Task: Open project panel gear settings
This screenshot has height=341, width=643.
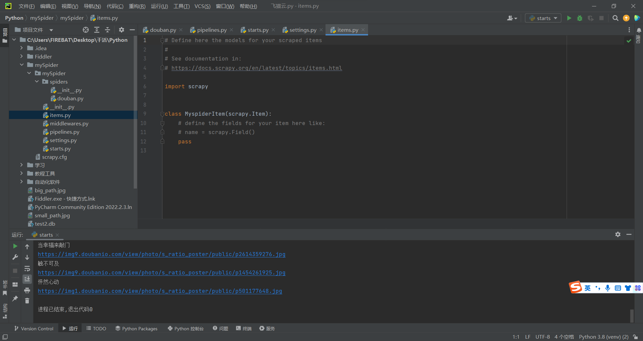Action: tap(122, 30)
